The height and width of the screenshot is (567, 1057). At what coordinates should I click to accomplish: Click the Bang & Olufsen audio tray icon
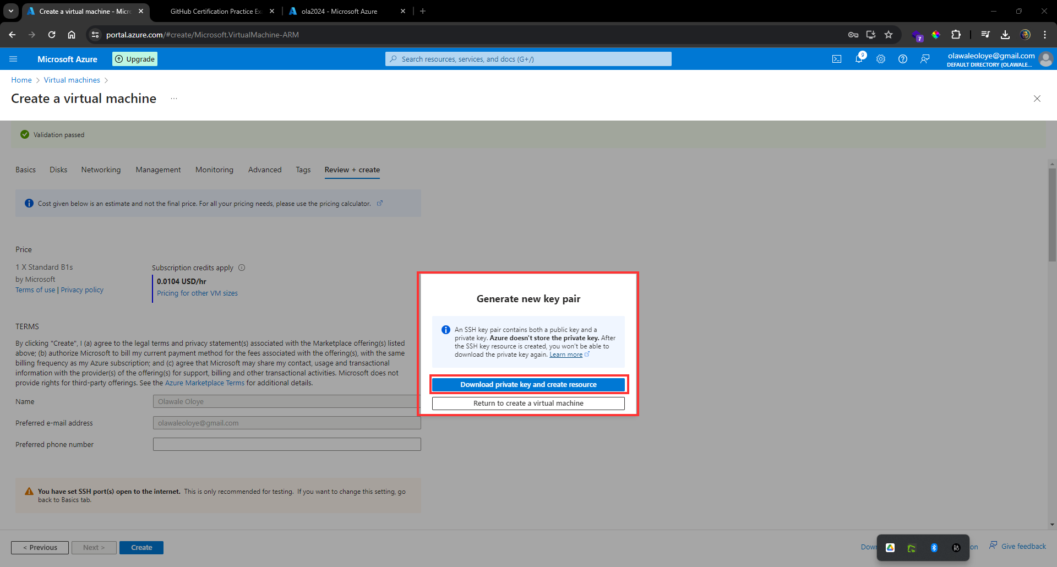[956, 548]
